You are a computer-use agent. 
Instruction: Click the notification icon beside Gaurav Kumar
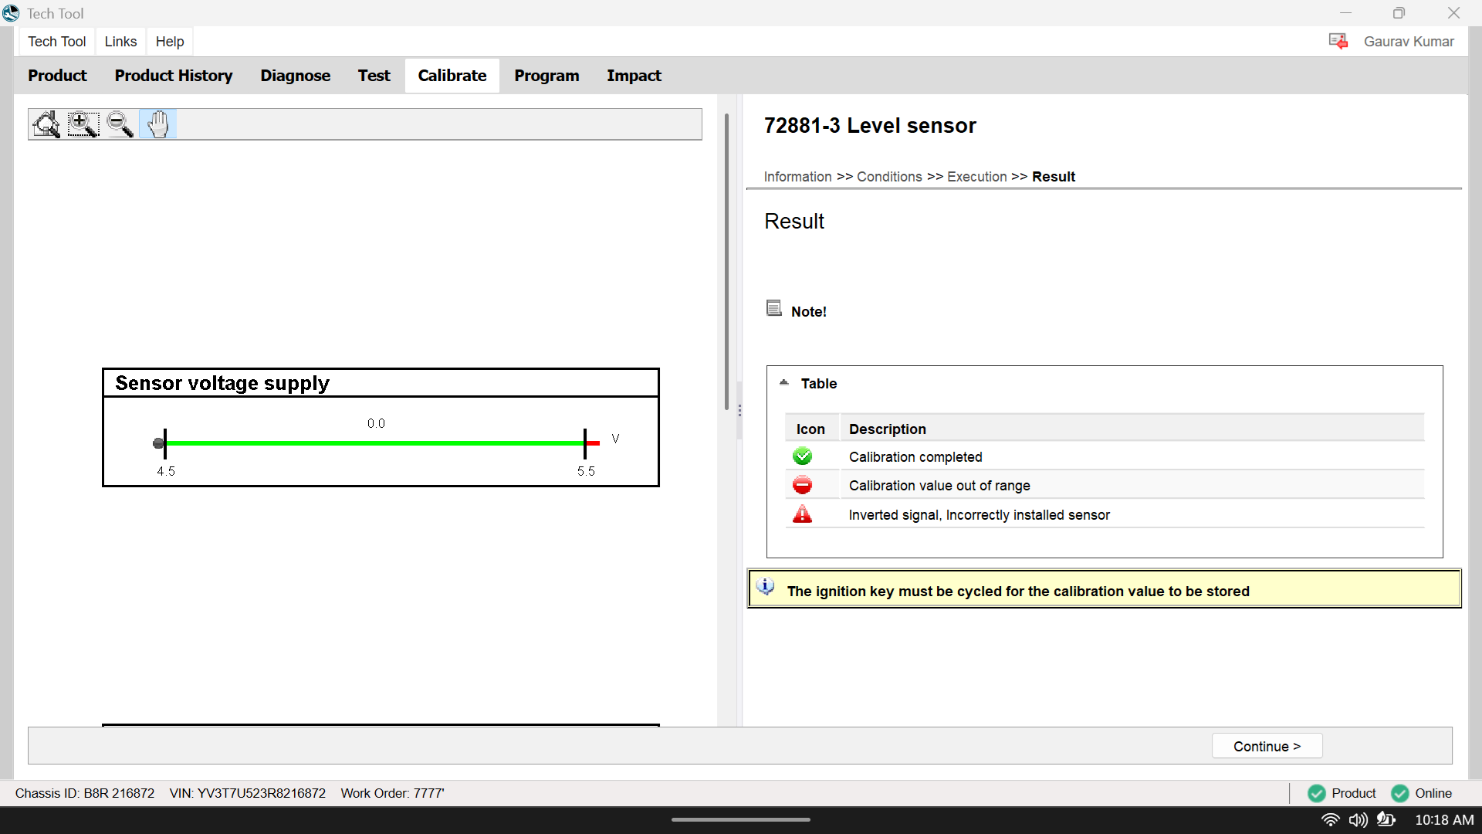(1338, 41)
